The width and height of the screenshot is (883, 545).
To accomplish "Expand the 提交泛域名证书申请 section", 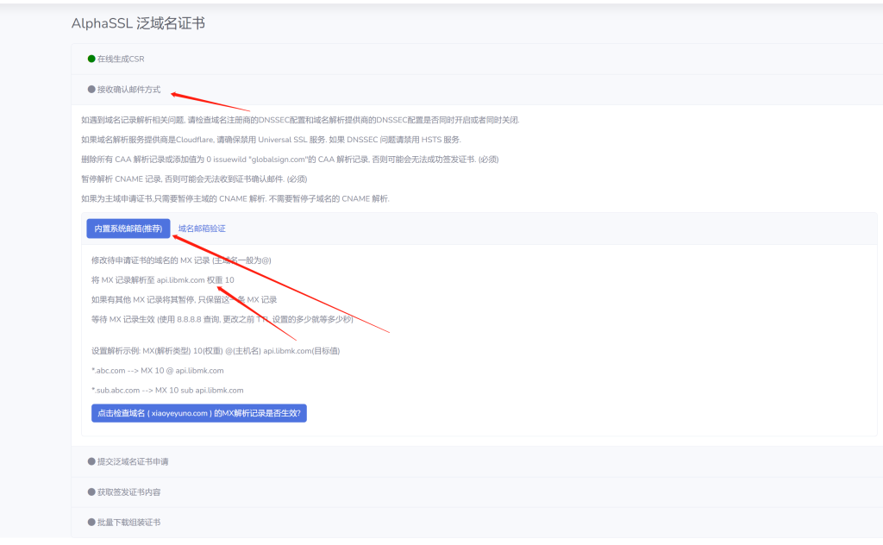I will [x=134, y=460].
